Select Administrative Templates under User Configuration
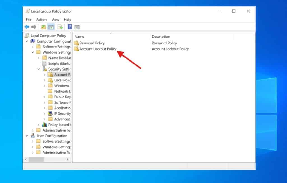287x183 pixels. (x=56, y=152)
